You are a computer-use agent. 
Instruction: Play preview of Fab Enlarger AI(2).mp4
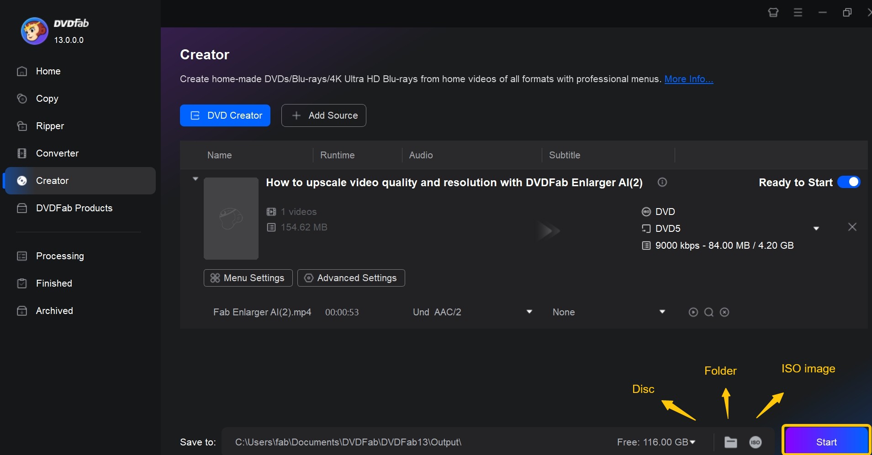pos(693,312)
